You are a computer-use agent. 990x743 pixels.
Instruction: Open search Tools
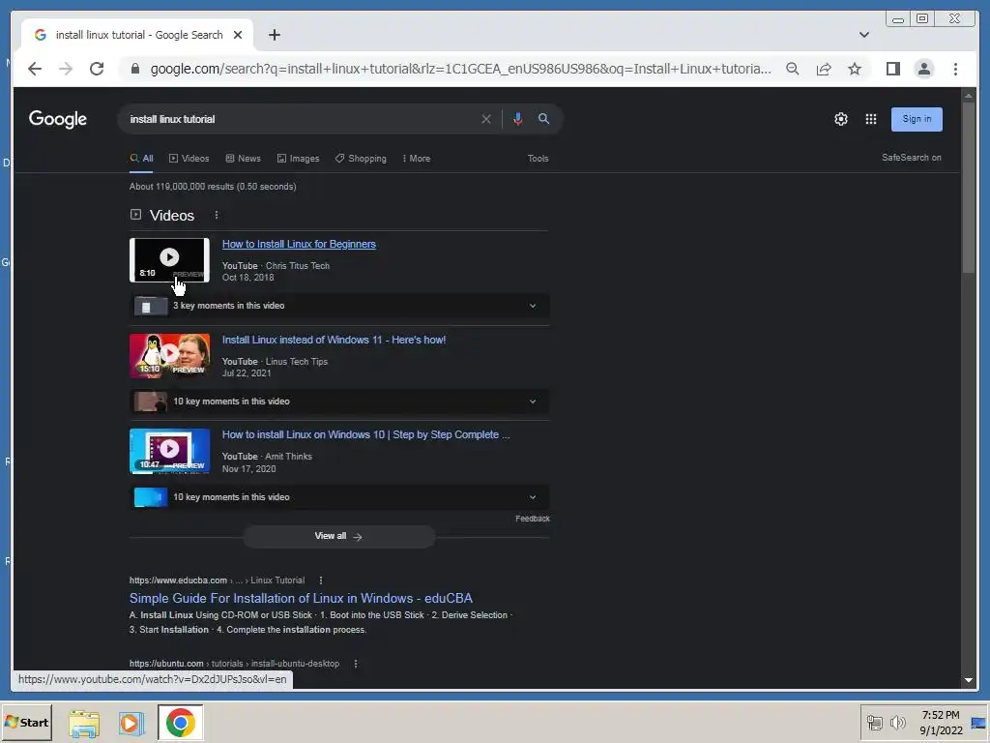(x=538, y=159)
